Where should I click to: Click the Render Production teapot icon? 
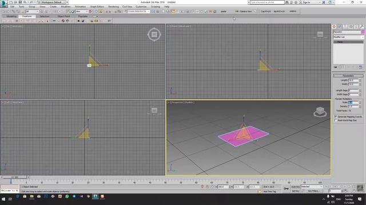(x=215, y=11)
